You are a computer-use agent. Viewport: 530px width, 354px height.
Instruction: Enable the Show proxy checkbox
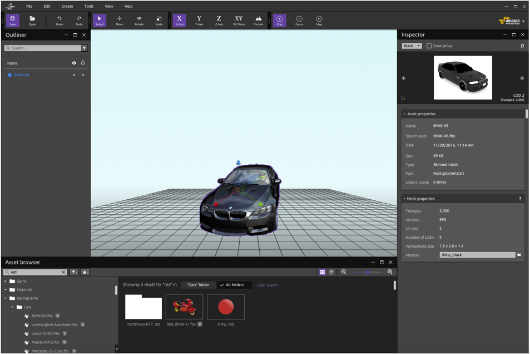tap(429, 46)
